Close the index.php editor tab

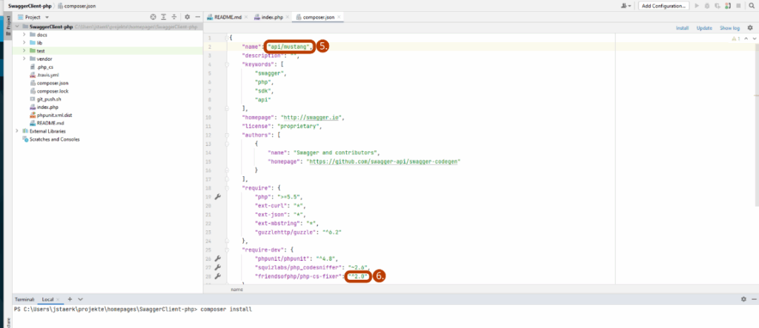pos(287,18)
